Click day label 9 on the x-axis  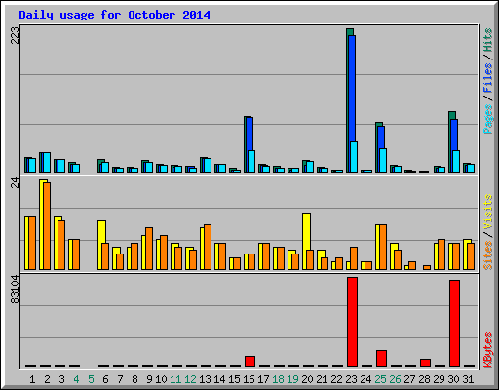tap(149, 379)
